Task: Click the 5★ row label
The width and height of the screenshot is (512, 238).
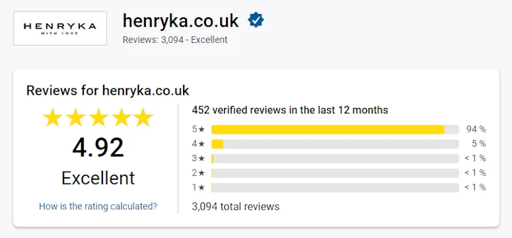Action: click(x=198, y=130)
